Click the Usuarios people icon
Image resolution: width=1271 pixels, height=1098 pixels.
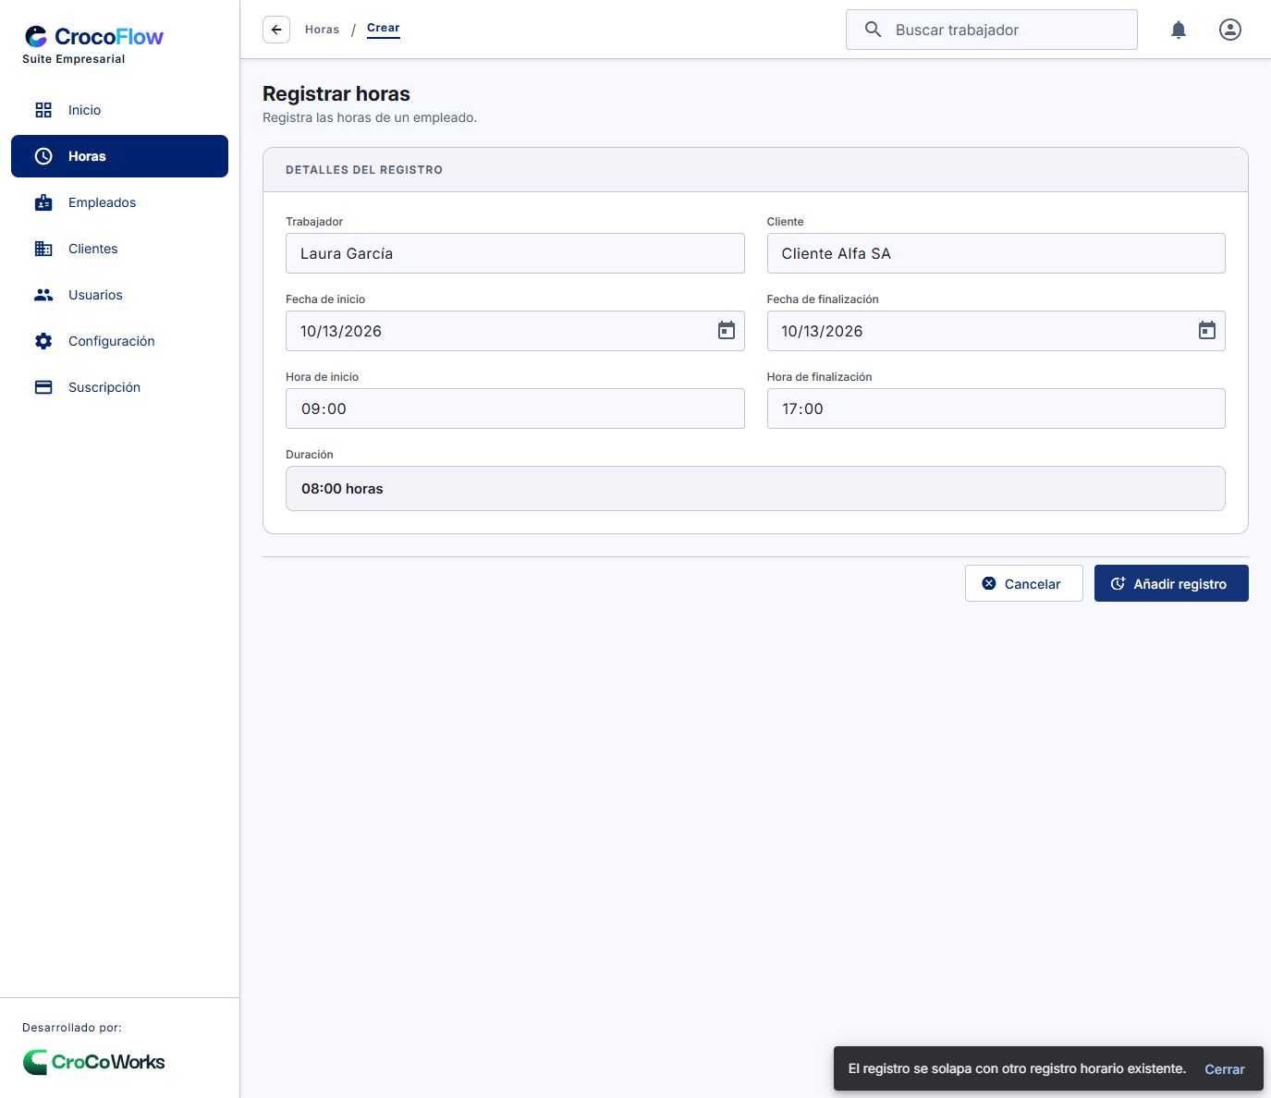tap(43, 295)
